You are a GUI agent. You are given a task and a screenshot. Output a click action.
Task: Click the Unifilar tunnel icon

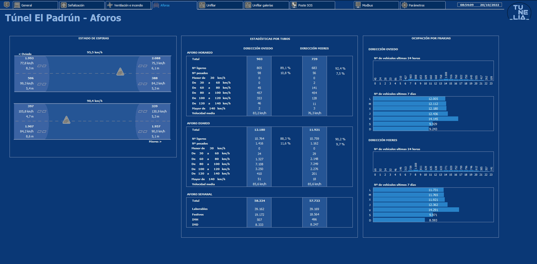[202, 5]
